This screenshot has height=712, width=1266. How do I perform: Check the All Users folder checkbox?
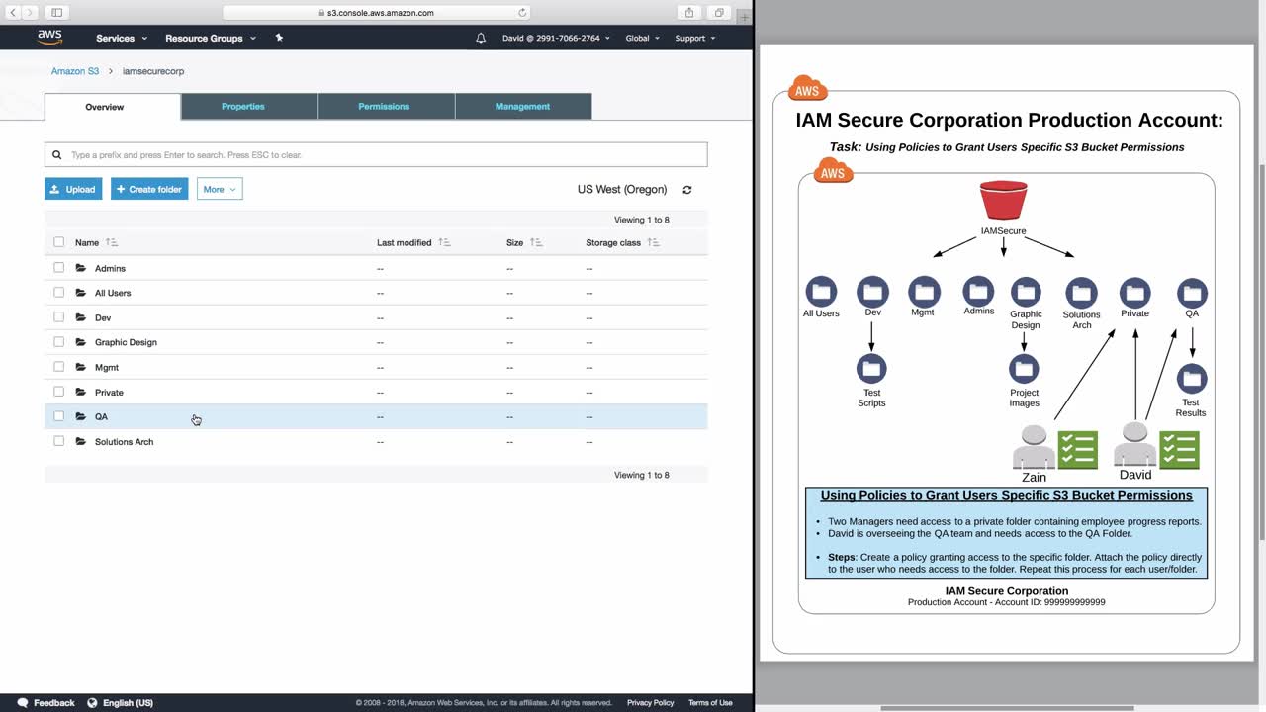[x=58, y=293]
